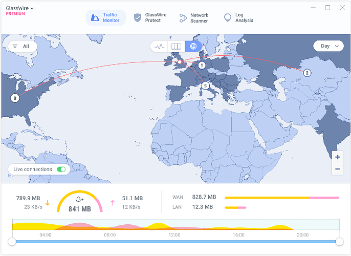
Task: Click the right timeline slider handle
Action: pyautogui.click(x=339, y=241)
